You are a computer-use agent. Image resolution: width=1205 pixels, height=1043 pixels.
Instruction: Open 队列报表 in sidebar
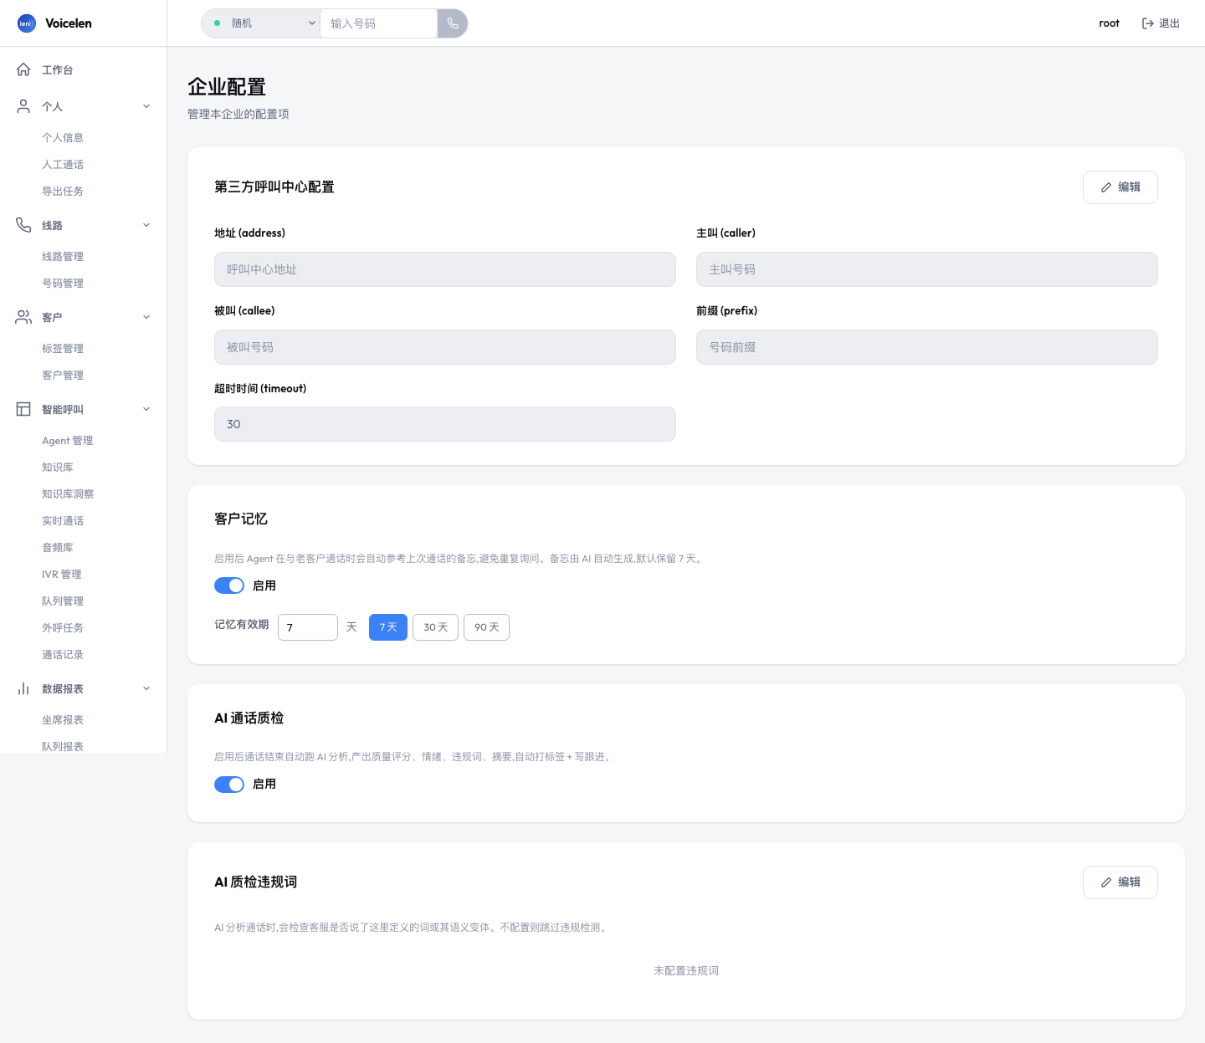tap(63, 746)
